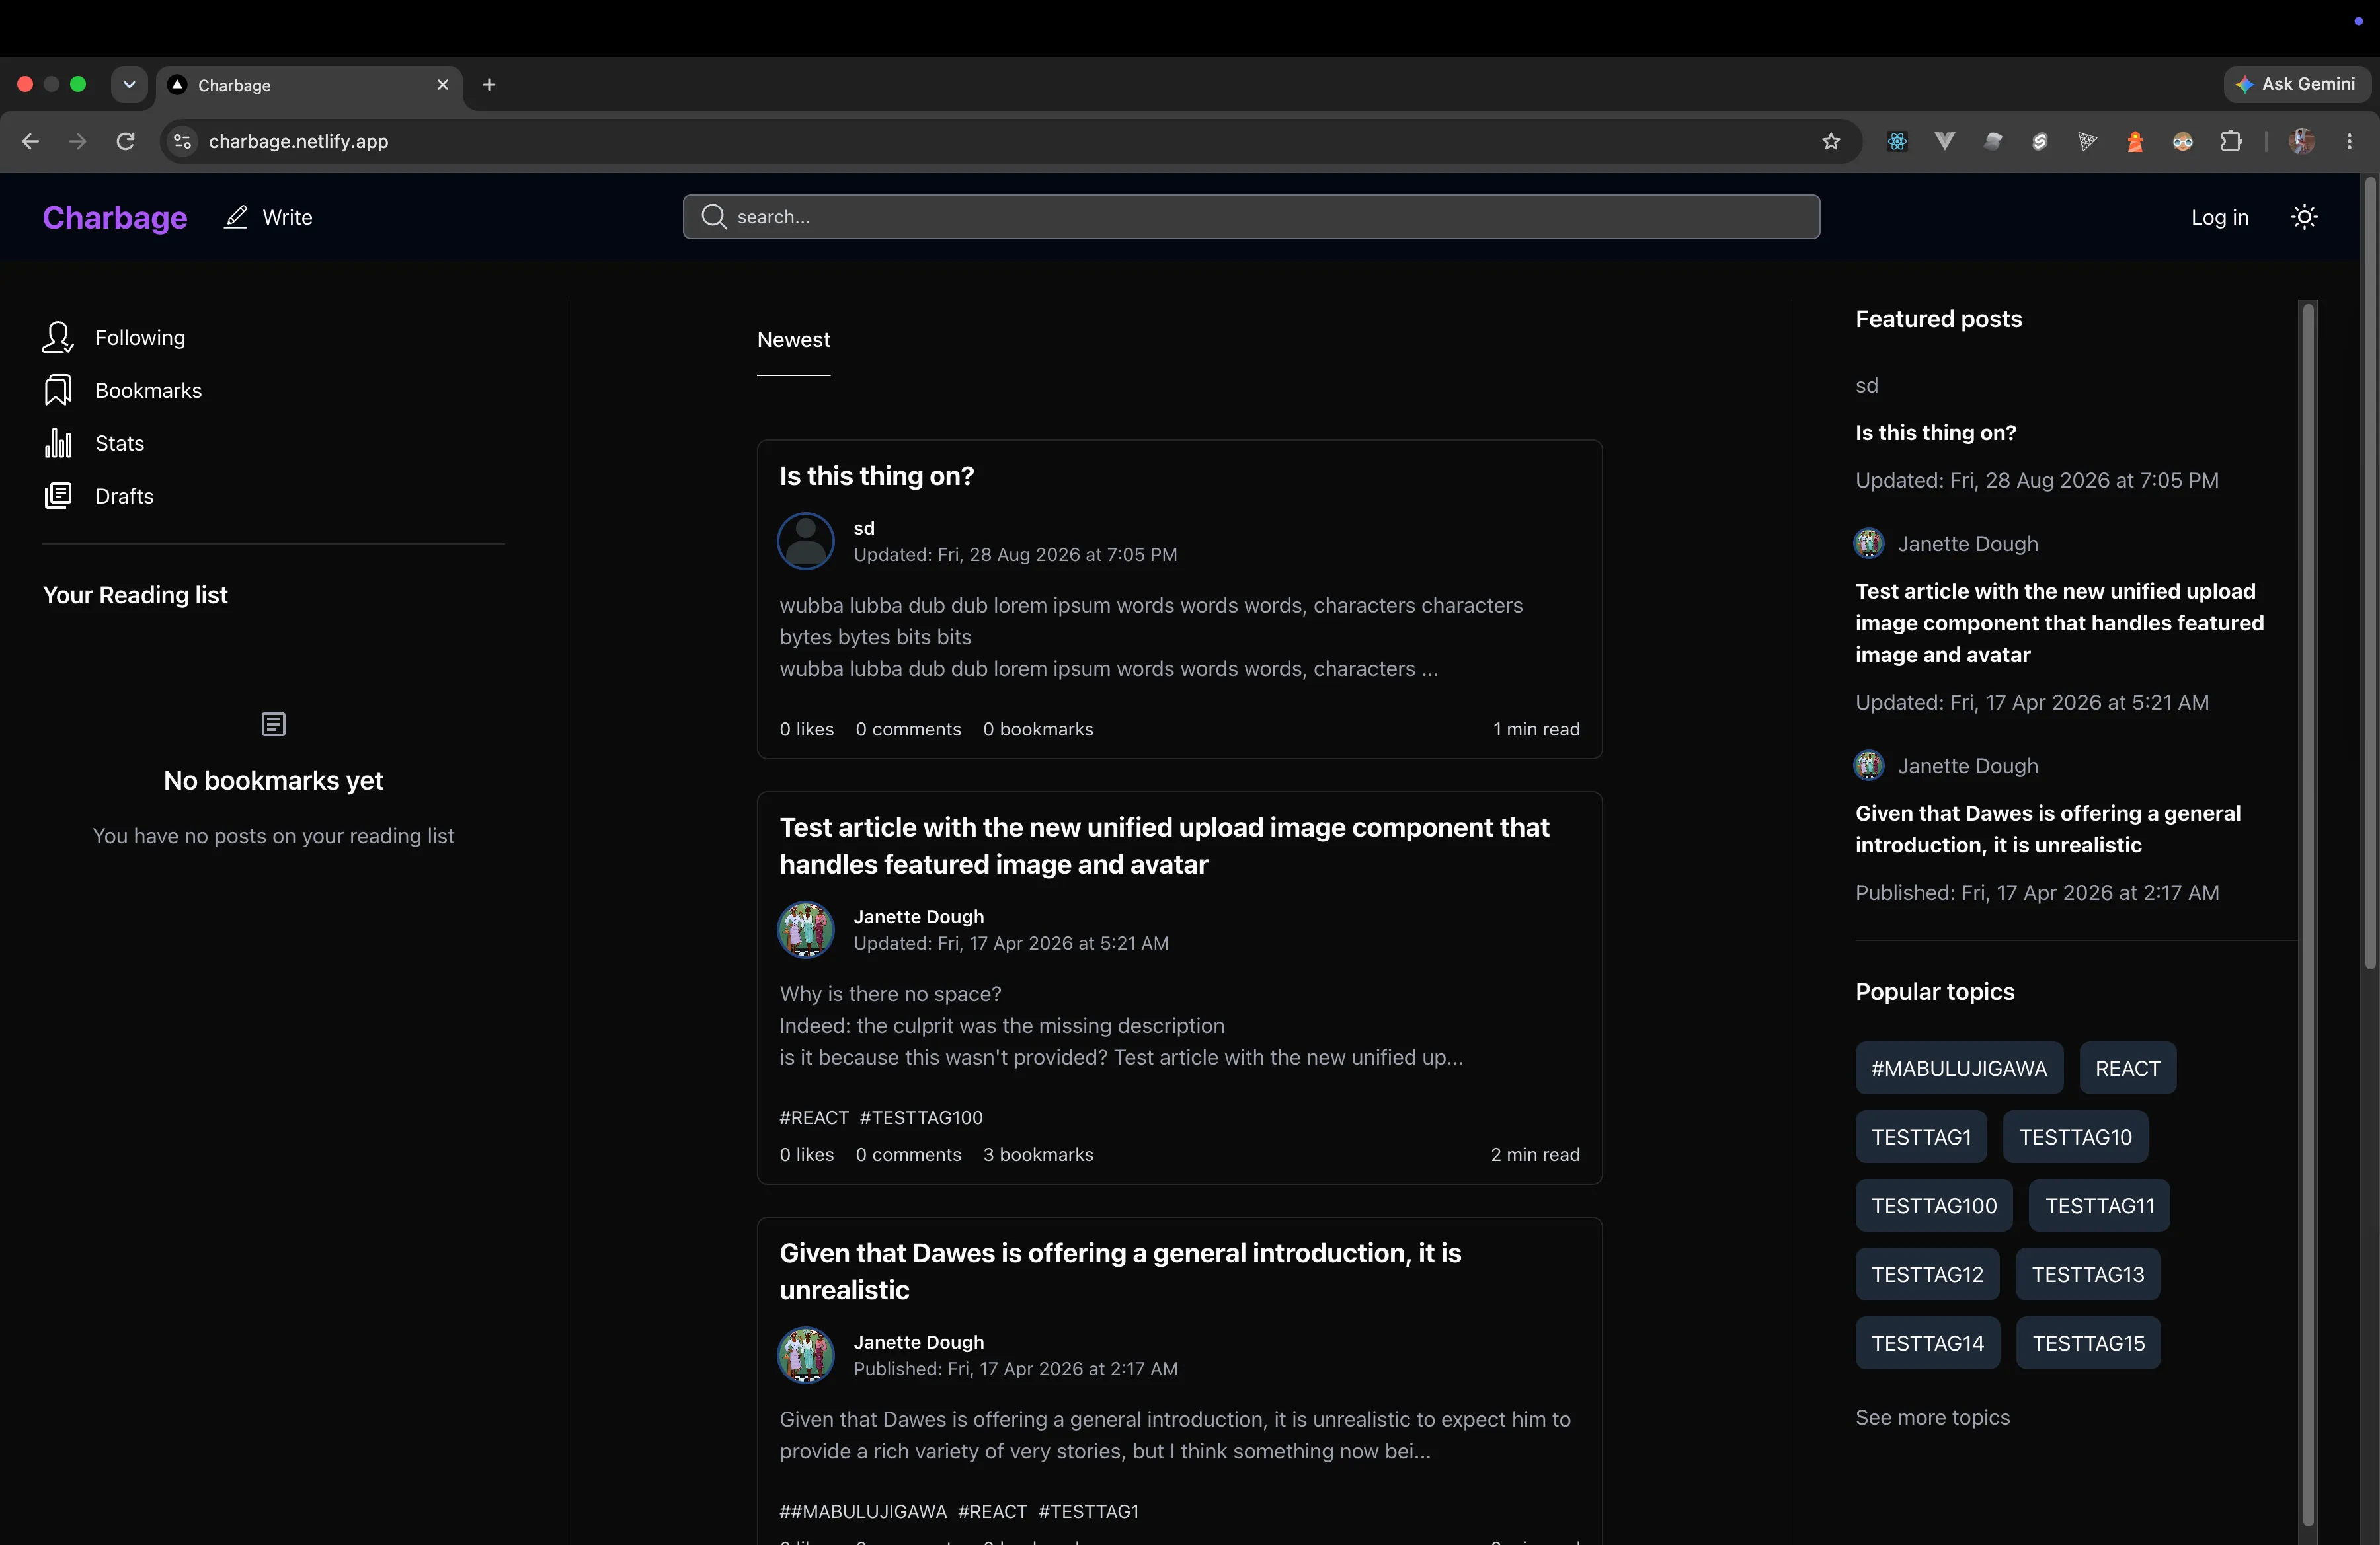The width and height of the screenshot is (2380, 1545).
Task: Select the #MABULUJIGAWA topic tag
Action: tap(1959, 1069)
